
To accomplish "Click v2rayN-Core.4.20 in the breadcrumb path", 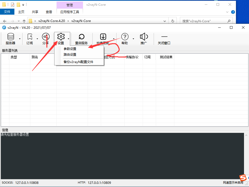I will click(x=52, y=21).
